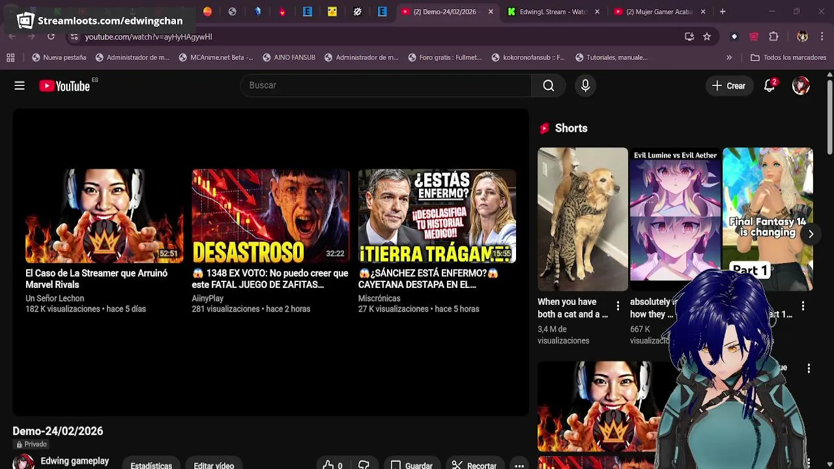The width and height of the screenshot is (834, 469).
Task: Open more actions three-dot menu
Action: click(x=519, y=465)
